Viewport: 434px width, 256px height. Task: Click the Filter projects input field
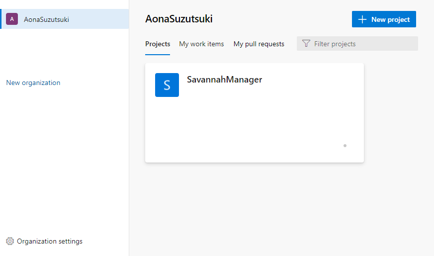pos(357,44)
